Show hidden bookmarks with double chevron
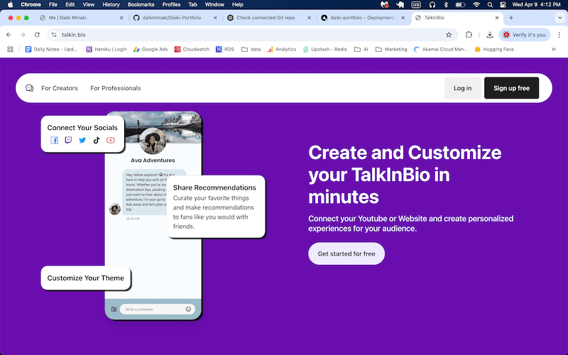 coord(554,49)
